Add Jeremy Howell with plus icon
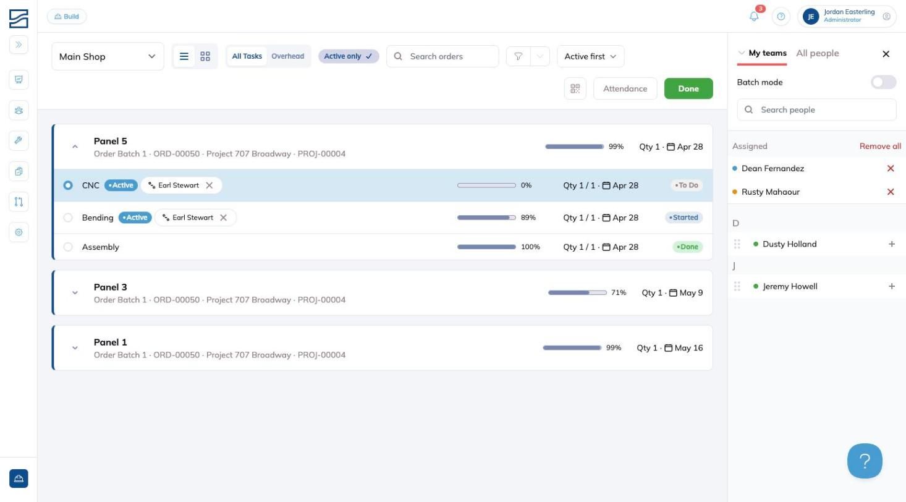The width and height of the screenshot is (906, 502). pyautogui.click(x=891, y=286)
